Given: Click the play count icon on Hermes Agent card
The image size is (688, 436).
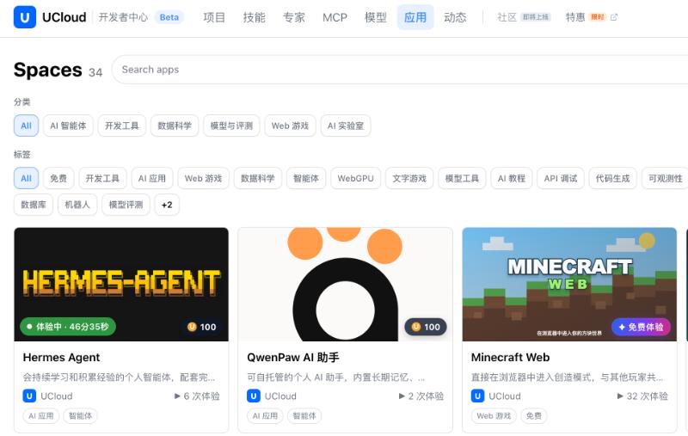Looking at the screenshot, I should [177, 396].
